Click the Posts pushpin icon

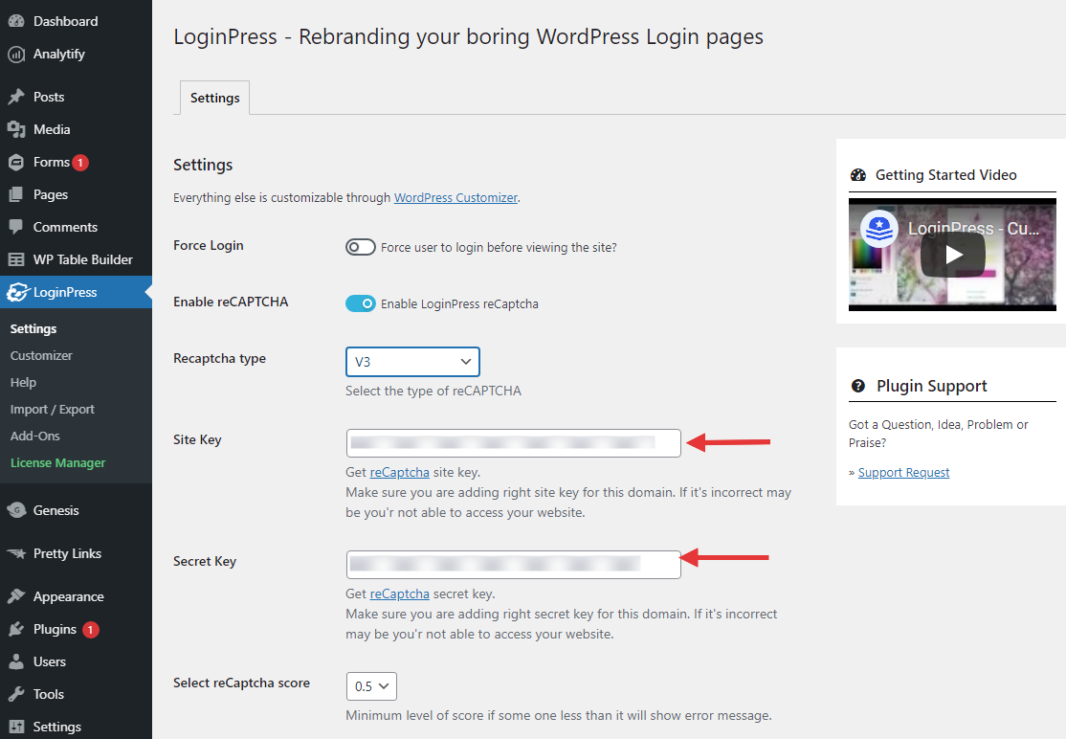(16, 97)
